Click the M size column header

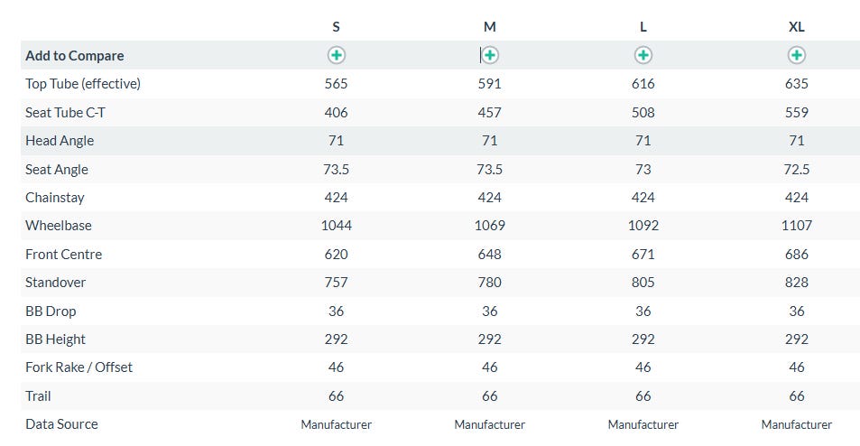pyautogui.click(x=490, y=27)
